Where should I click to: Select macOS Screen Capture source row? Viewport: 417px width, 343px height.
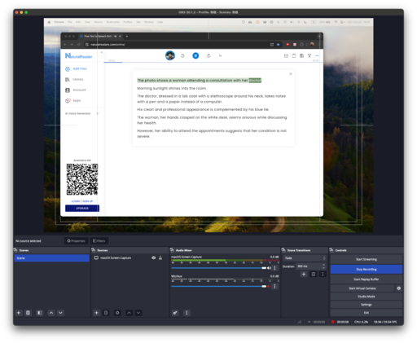point(129,257)
